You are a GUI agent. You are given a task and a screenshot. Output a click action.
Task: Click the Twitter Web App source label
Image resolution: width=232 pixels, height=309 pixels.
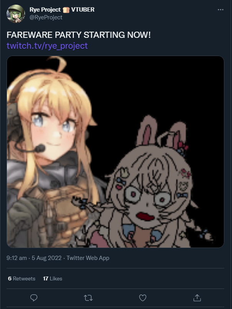(x=88, y=258)
